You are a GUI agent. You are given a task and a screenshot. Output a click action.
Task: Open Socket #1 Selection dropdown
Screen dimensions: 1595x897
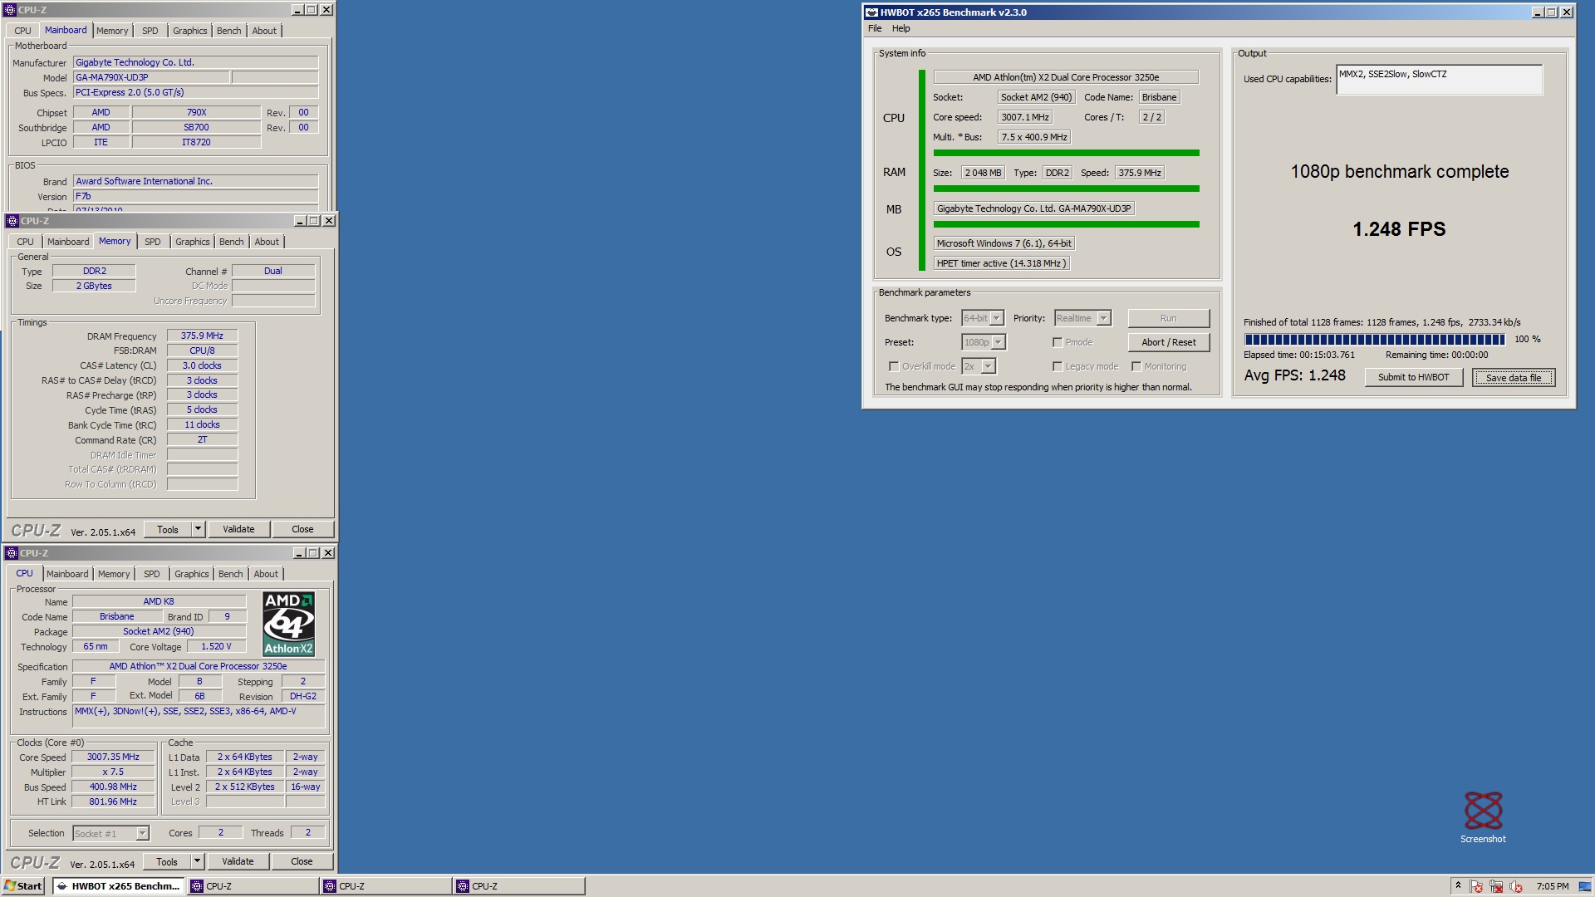pyautogui.click(x=142, y=833)
